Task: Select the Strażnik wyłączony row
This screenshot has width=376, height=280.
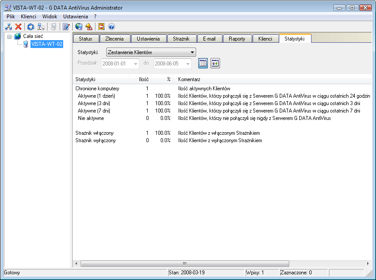Action: [x=222, y=140]
